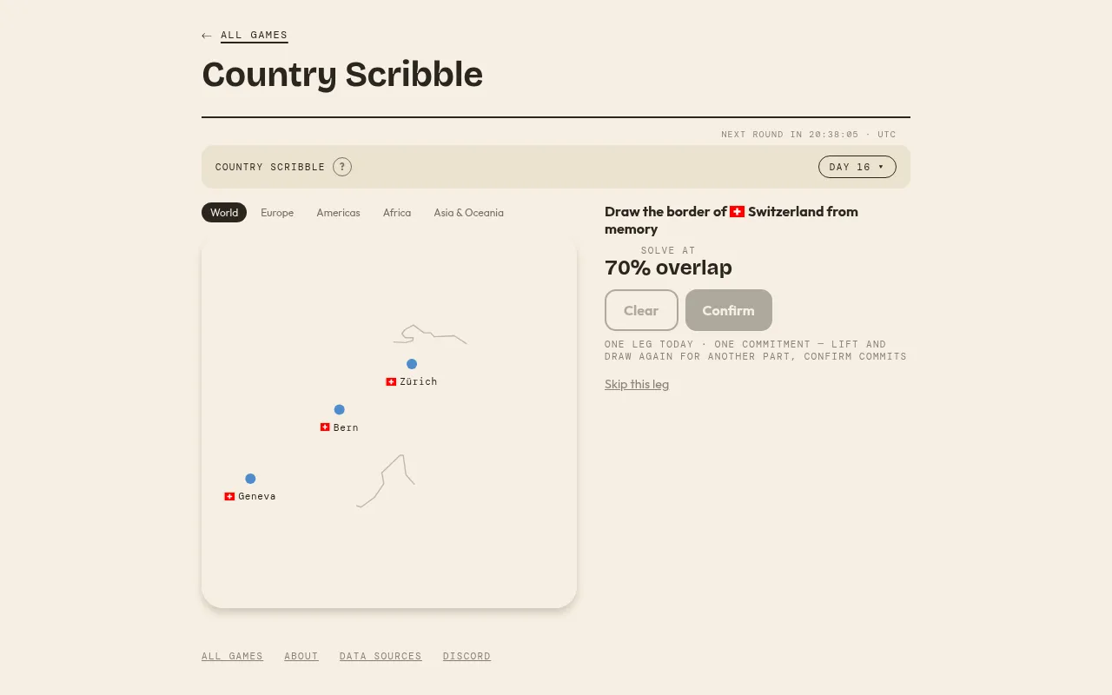Click the Bern city dot on map

point(340,409)
